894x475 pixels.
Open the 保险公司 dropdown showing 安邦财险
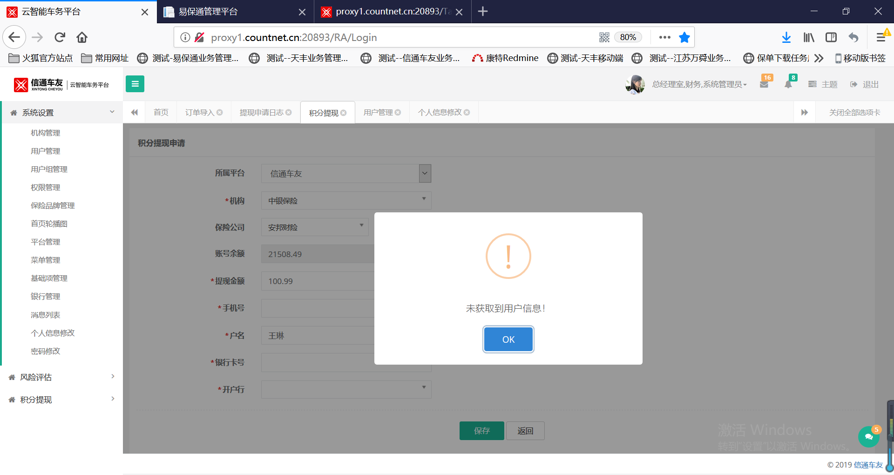pos(315,227)
